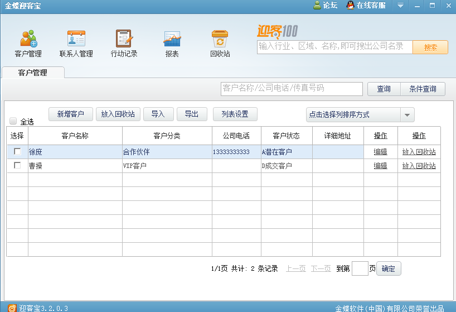456x312 pixels.
Task: Open the title bar dropdown menu triangle
Action: point(400,5)
